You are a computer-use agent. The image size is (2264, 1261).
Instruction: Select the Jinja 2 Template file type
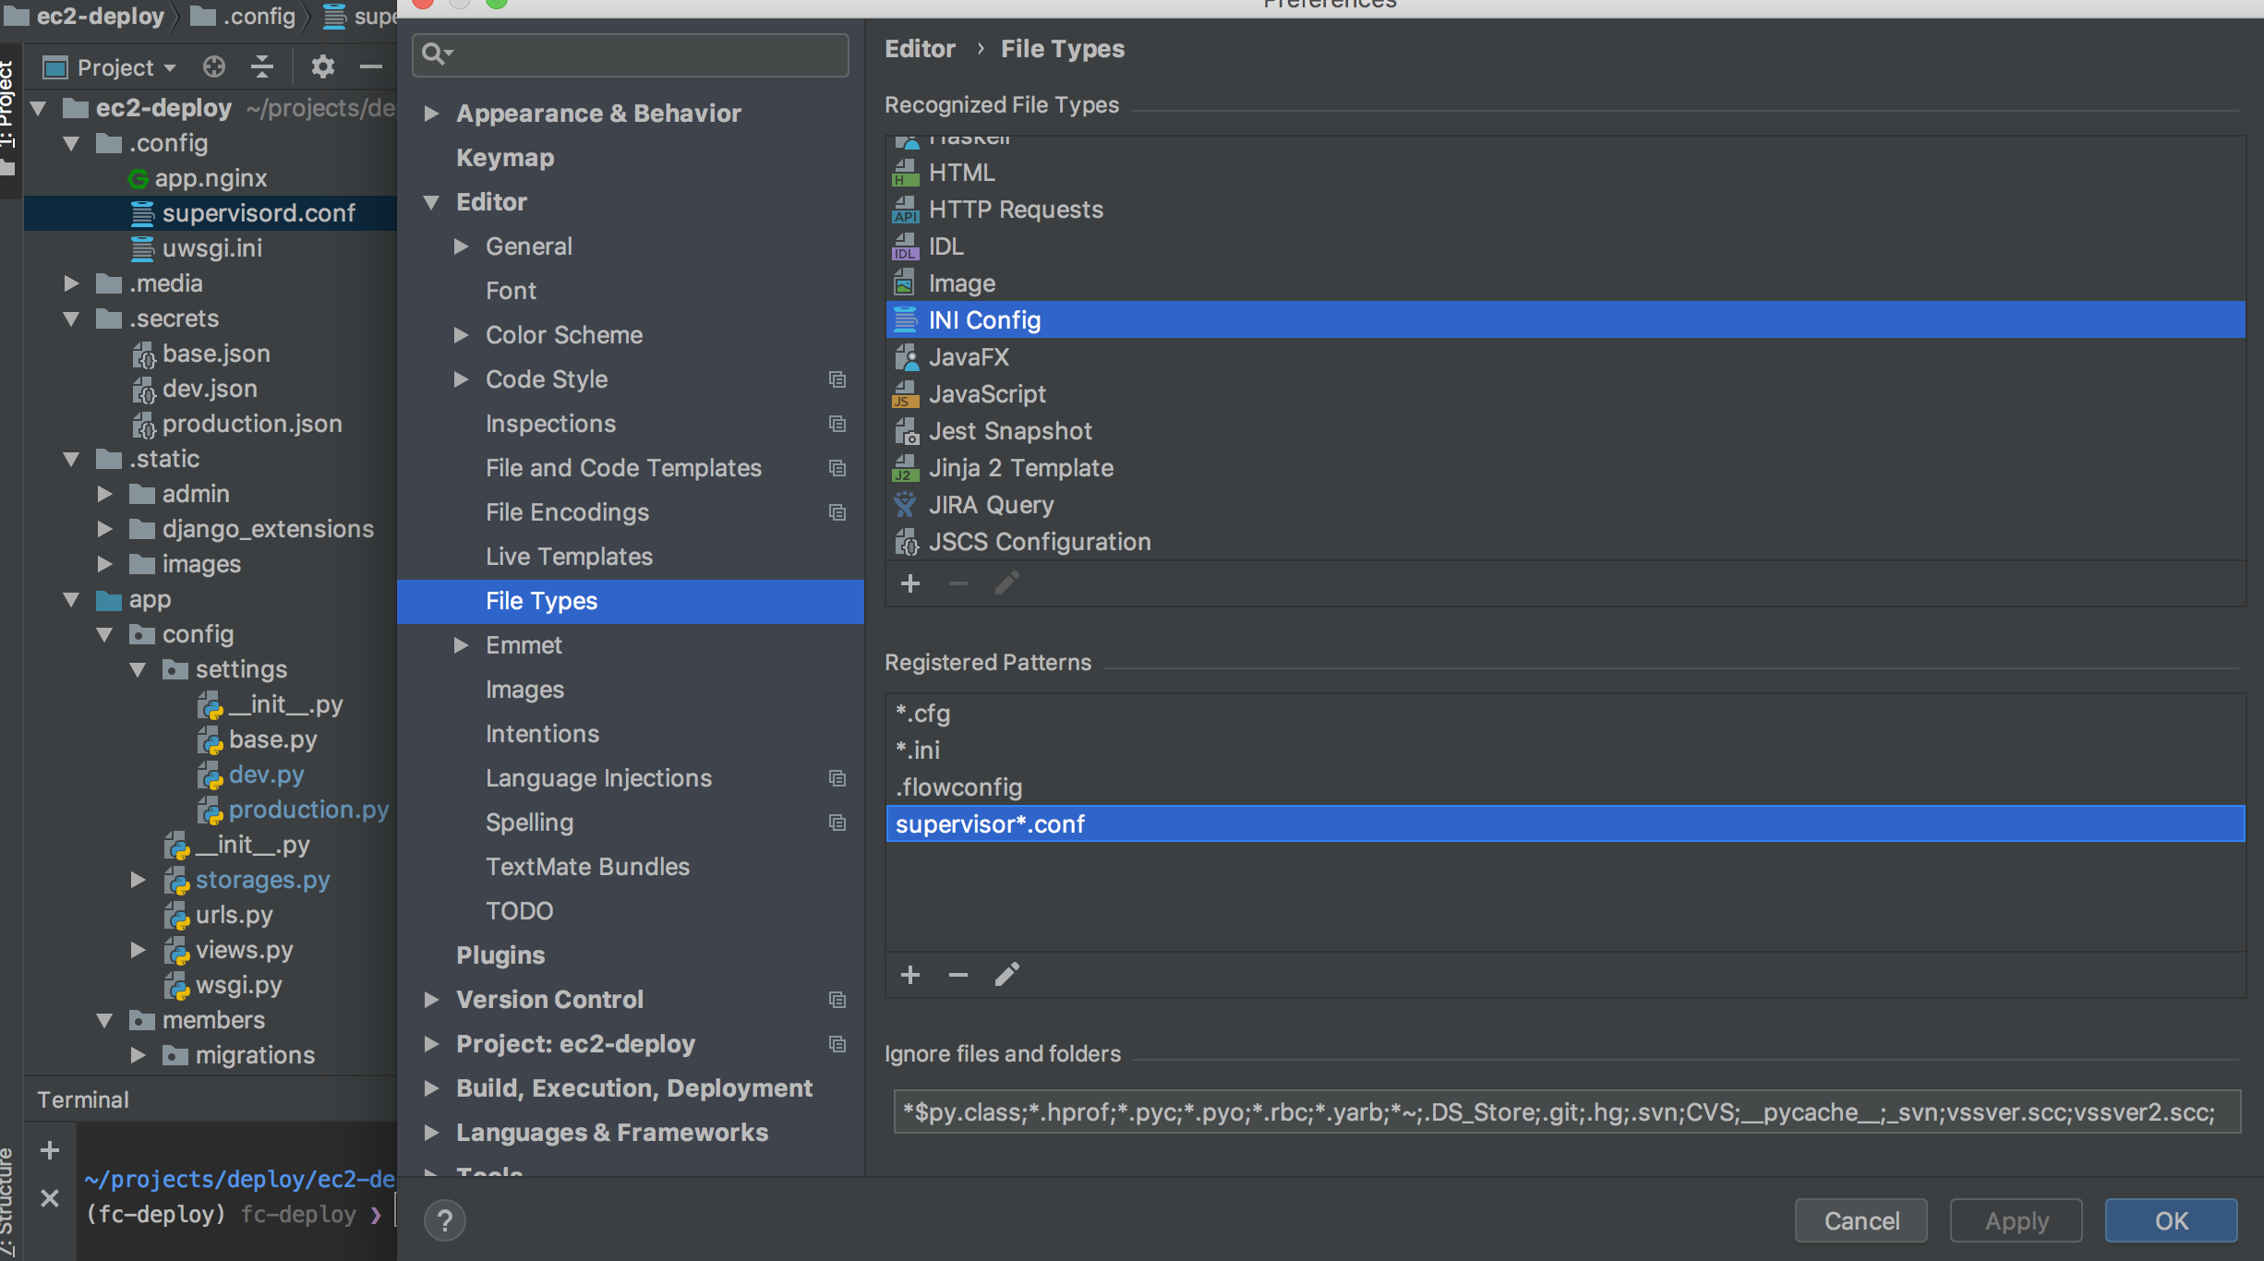[1565, 468]
